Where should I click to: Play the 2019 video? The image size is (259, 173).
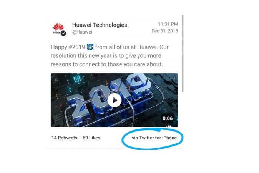coord(114,100)
